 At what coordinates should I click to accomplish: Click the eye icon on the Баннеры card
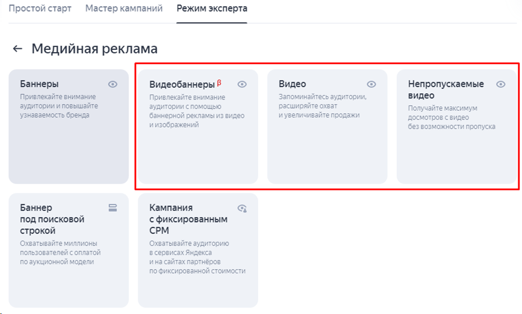click(114, 84)
